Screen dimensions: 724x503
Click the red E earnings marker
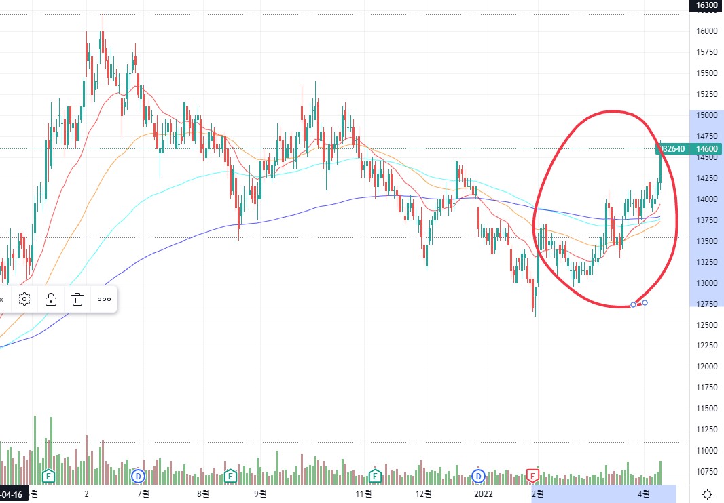click(x=532, y=476)
